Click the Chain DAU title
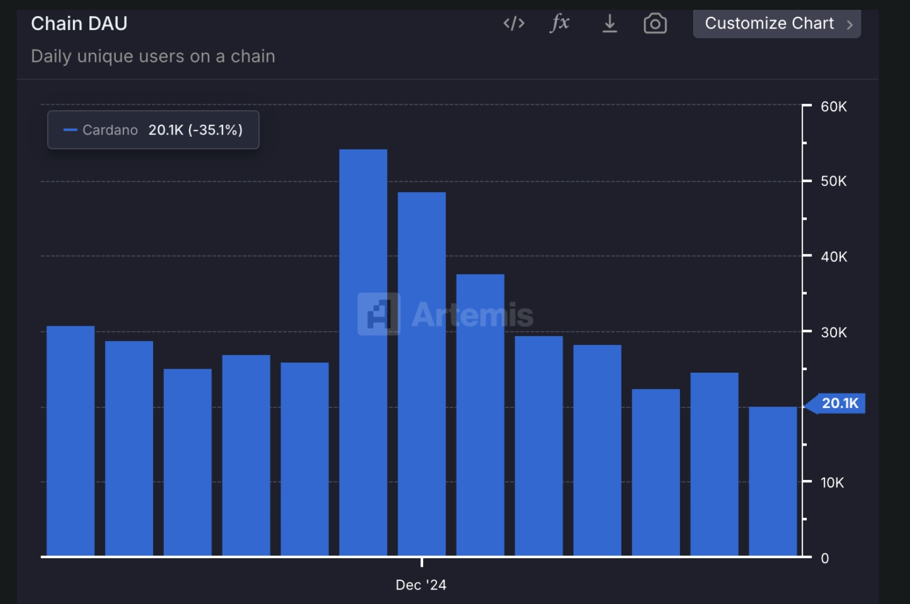910x604 pixels. tap(79, 23)
